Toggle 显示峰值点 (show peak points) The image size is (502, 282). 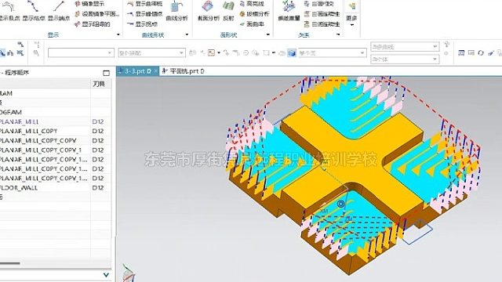[x=144, y=14]
